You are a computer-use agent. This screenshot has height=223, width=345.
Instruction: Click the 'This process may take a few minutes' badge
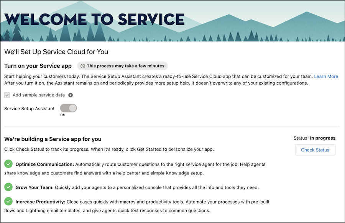[x=122, y=66]
